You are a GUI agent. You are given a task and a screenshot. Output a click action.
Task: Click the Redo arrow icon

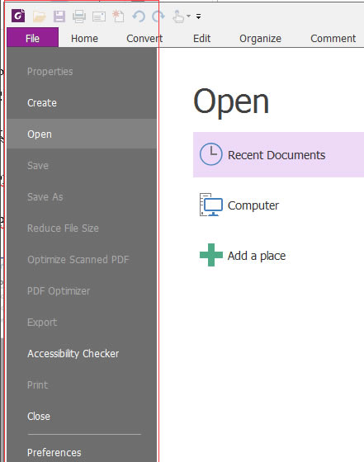pyautogui.click(x=158, y=16)
